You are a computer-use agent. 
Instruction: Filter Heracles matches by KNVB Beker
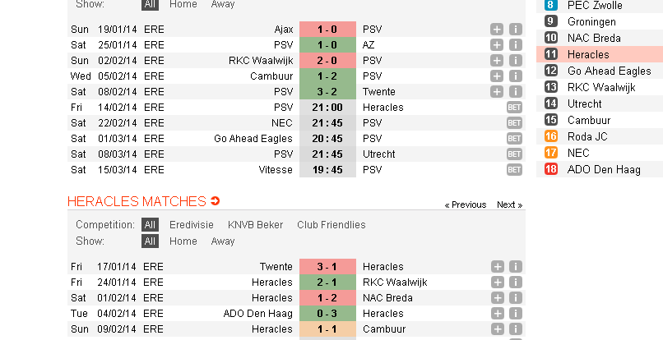(255, 225)
